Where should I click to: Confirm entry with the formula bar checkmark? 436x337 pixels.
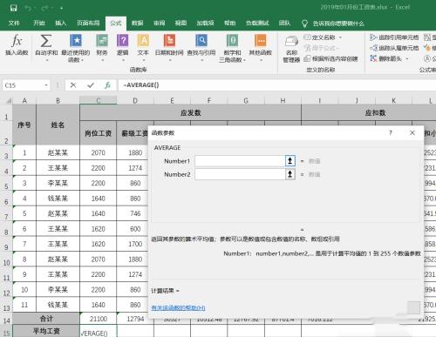(x=91, y=85)
